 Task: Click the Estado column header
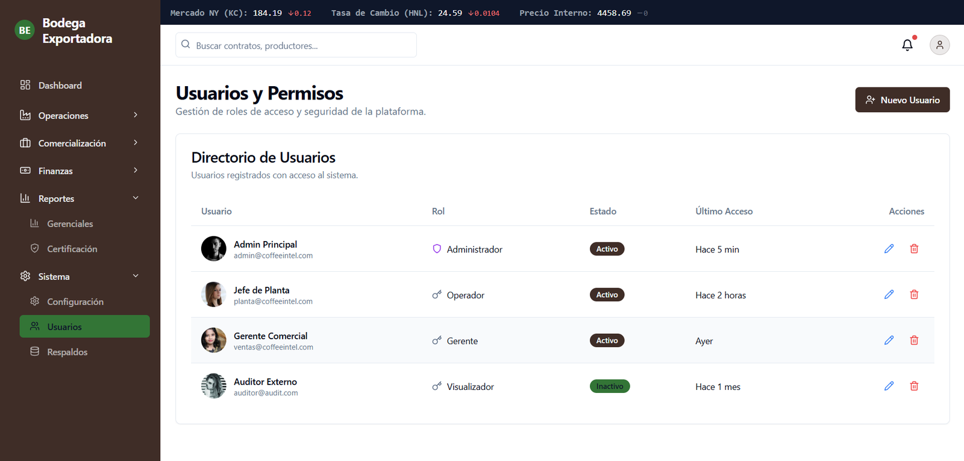603,212
